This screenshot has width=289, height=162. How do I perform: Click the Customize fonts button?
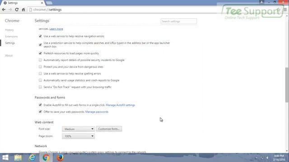(x=109, y=129)
